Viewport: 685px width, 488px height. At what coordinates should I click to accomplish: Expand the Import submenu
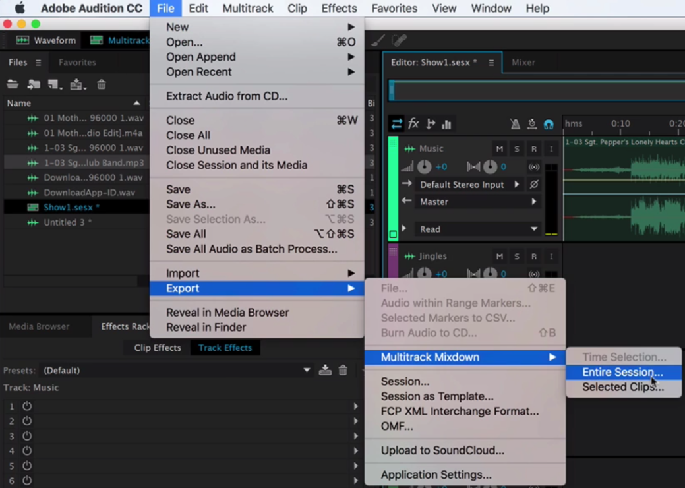[257, 273]
